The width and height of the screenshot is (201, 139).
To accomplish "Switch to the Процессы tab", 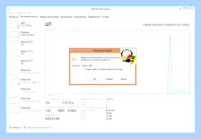I will (x=14, y=17).
